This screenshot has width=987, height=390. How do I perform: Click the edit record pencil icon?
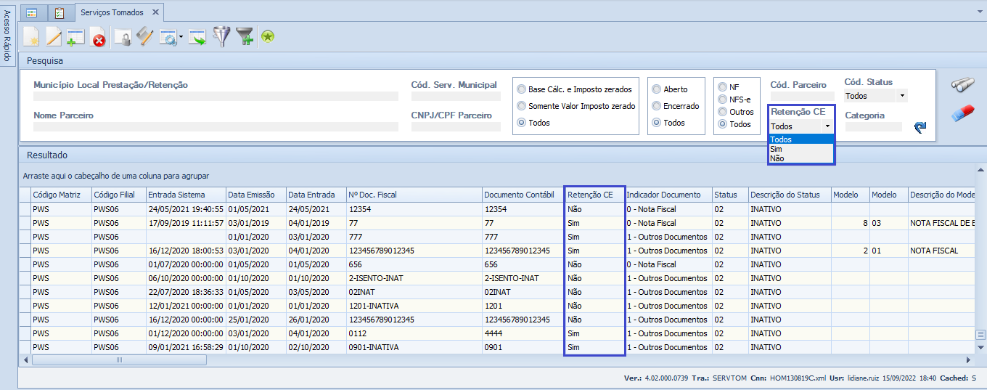pyautogui.click(x=54, y=36)
